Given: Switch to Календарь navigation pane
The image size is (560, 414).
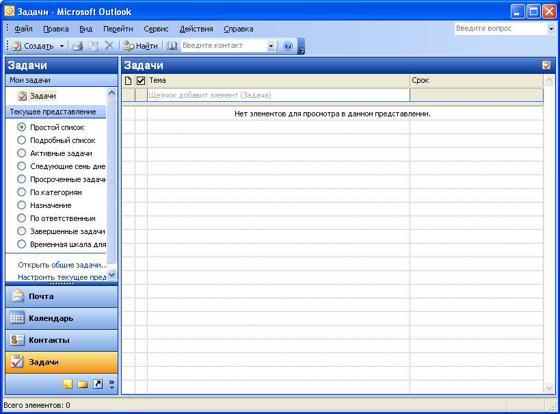Looking at the screenshot, I should click(x=62, y=318).
